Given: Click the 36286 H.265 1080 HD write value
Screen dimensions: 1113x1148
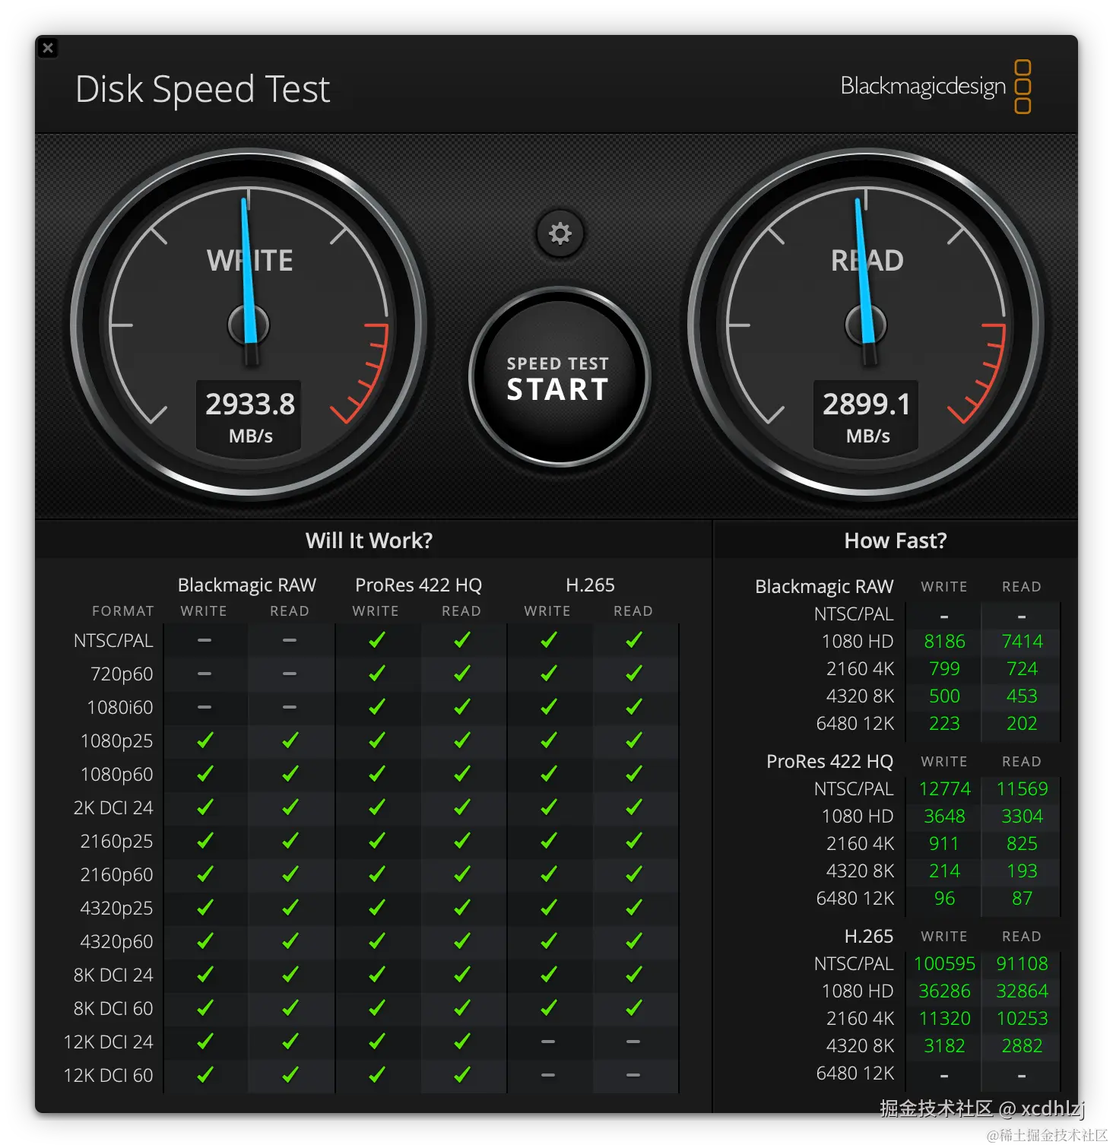Looking at the screenshot, I should click(x=944, y=991).
